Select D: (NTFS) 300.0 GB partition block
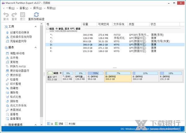Viewport: 186px width, 133px height. pos(118,76)
